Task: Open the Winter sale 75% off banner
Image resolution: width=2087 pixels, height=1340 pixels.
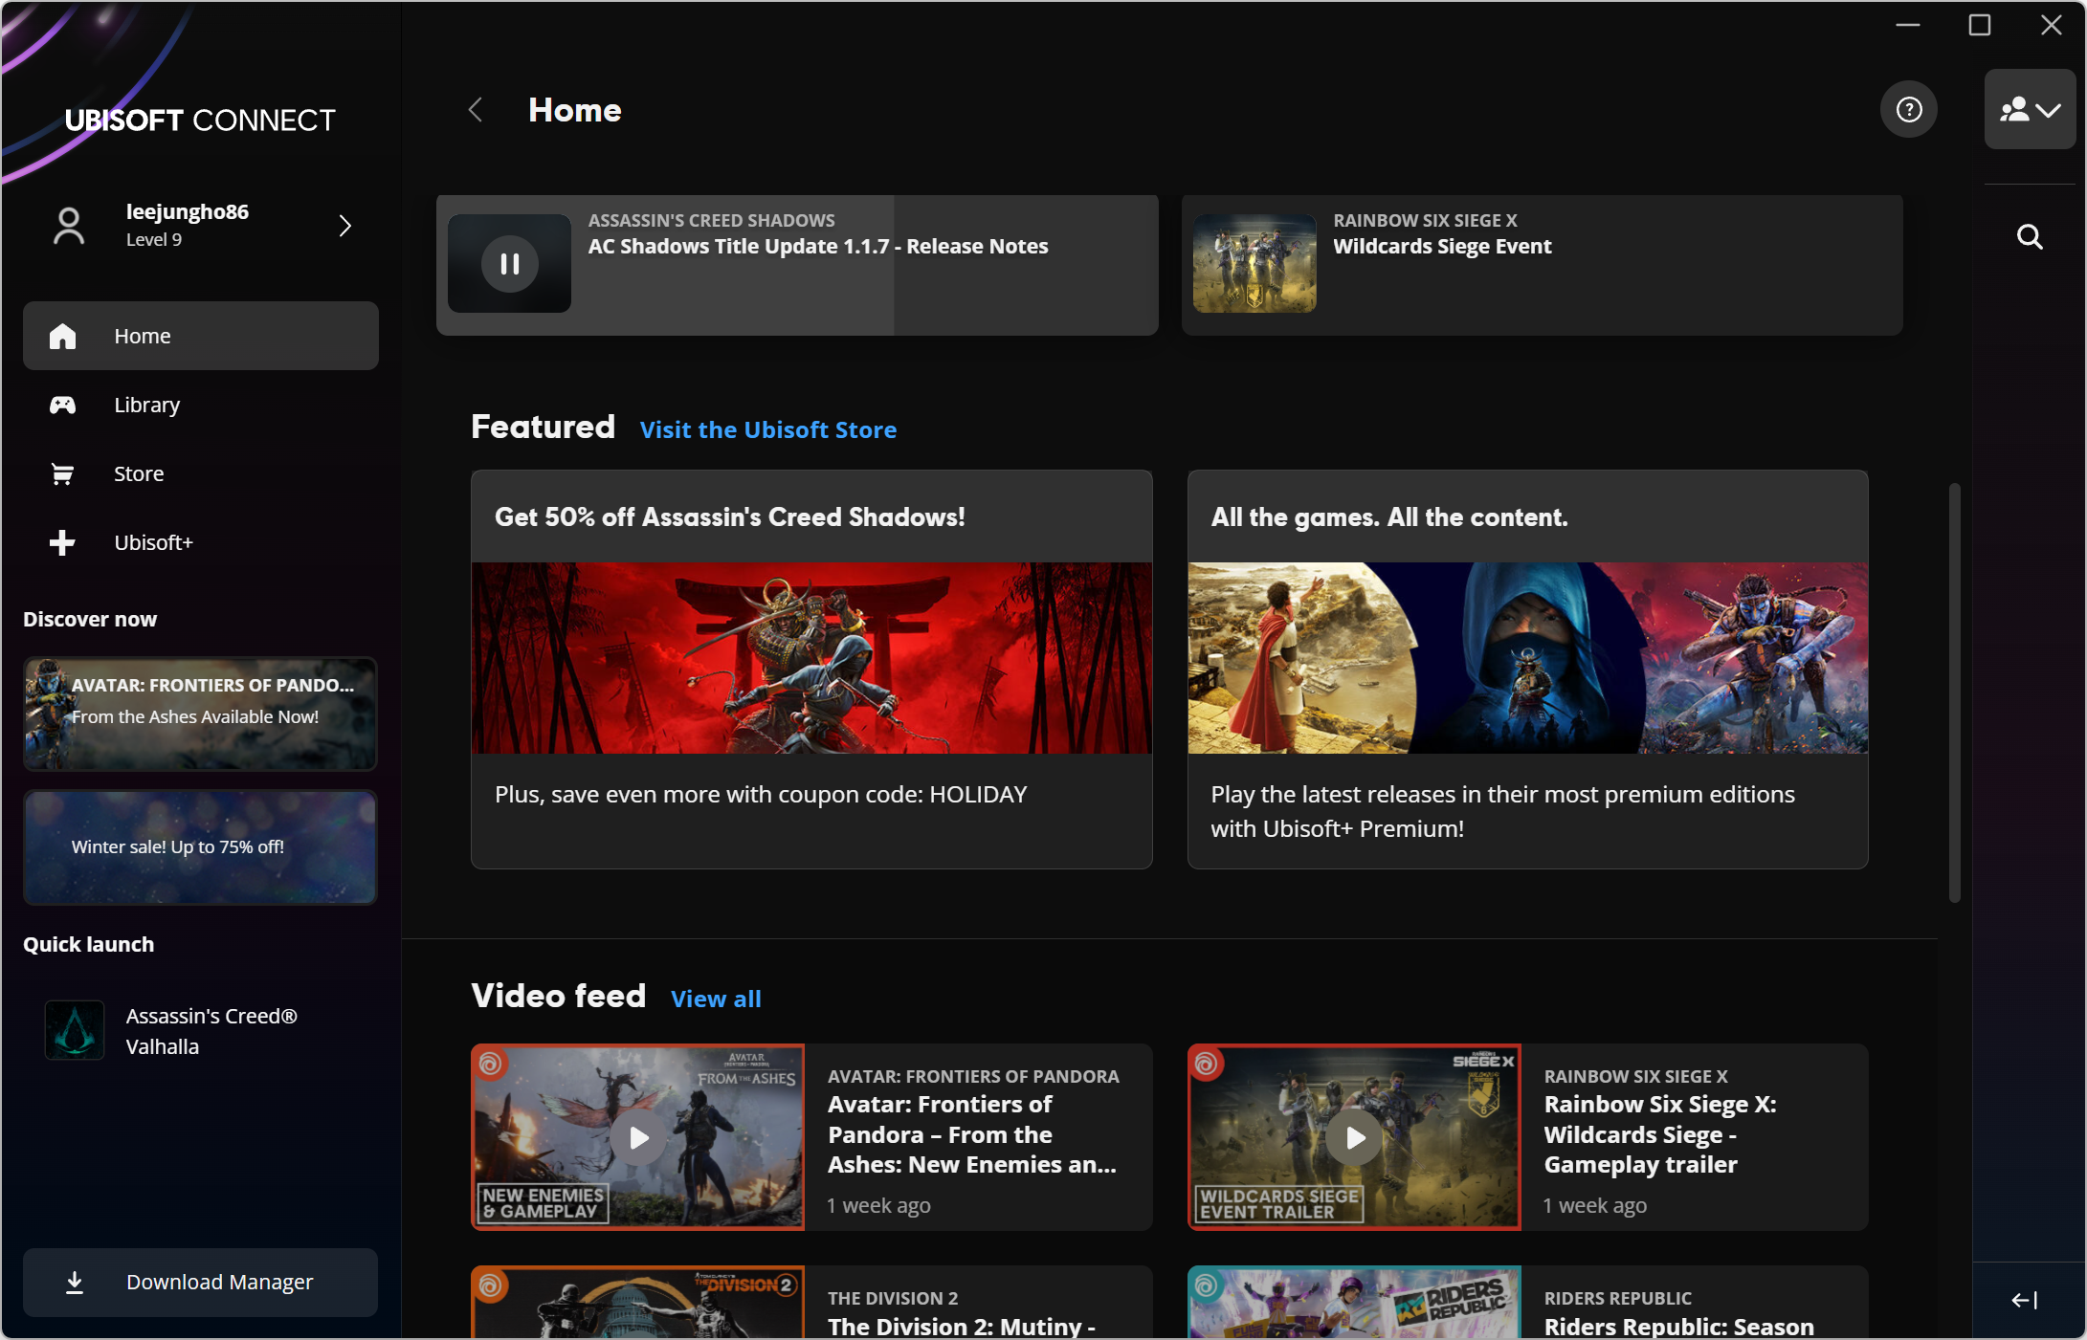Action: click(x=201, y=847)
